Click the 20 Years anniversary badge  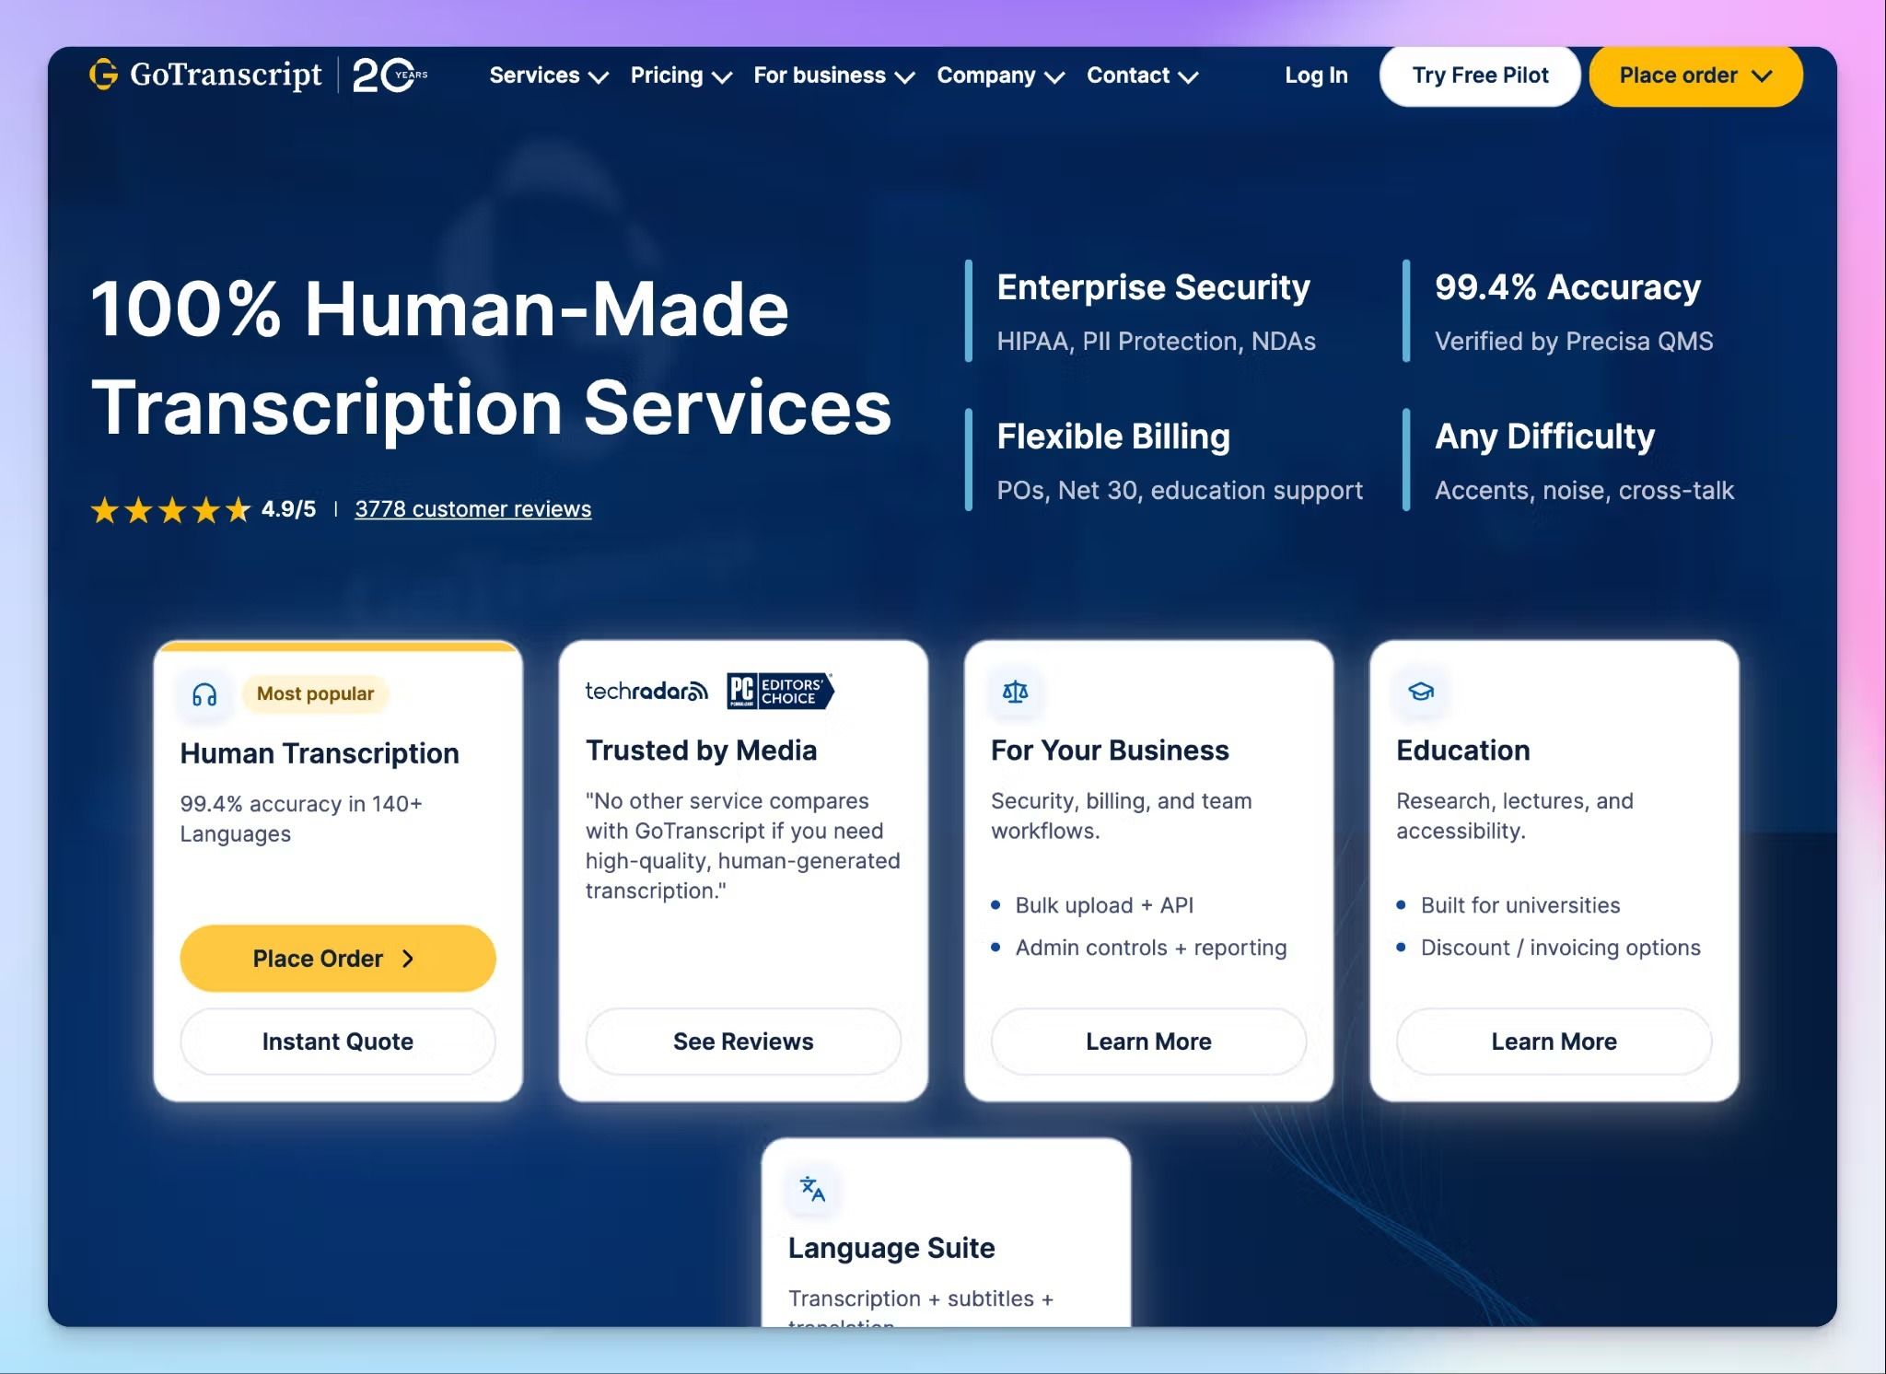(390, 75)
